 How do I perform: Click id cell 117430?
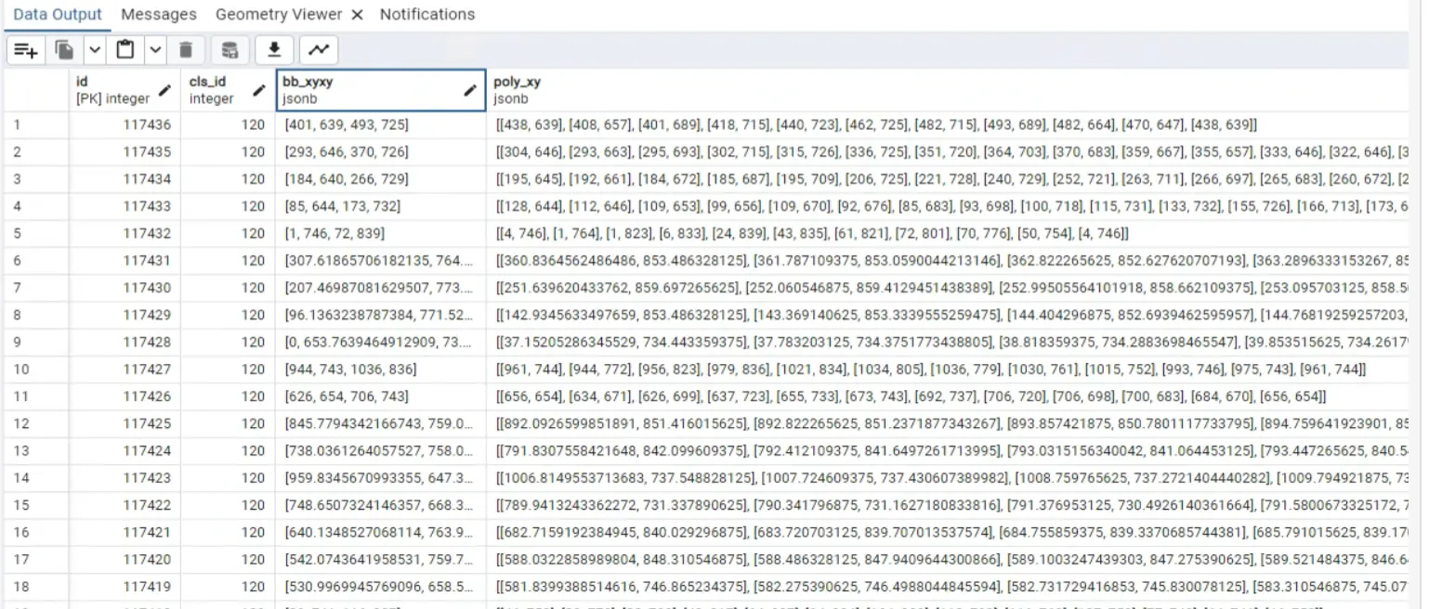coord(125,288)
